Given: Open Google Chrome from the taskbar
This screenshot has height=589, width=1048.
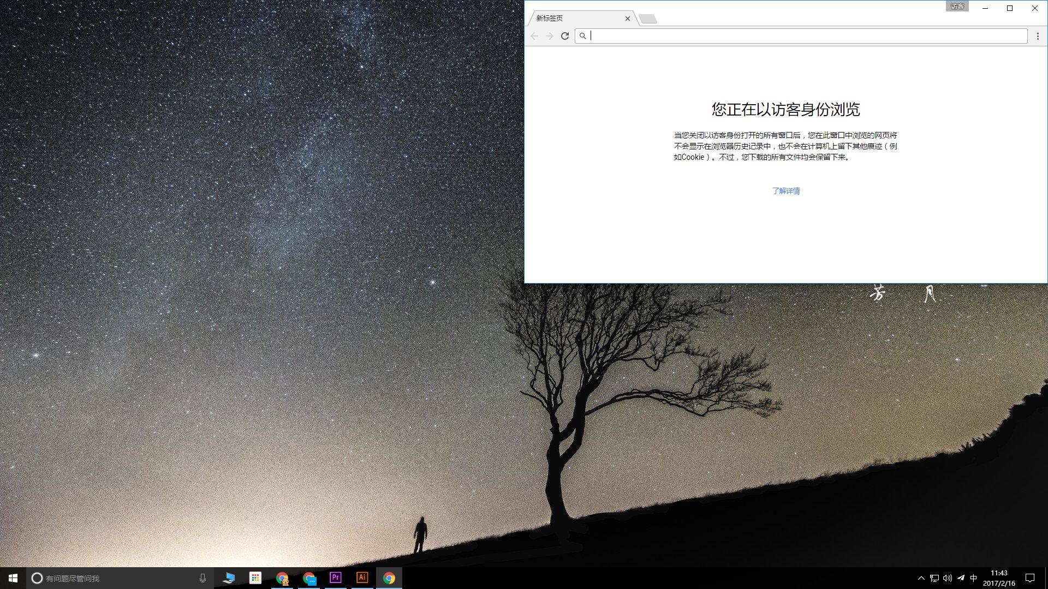Looking at the screenshot, I should 390,578.
